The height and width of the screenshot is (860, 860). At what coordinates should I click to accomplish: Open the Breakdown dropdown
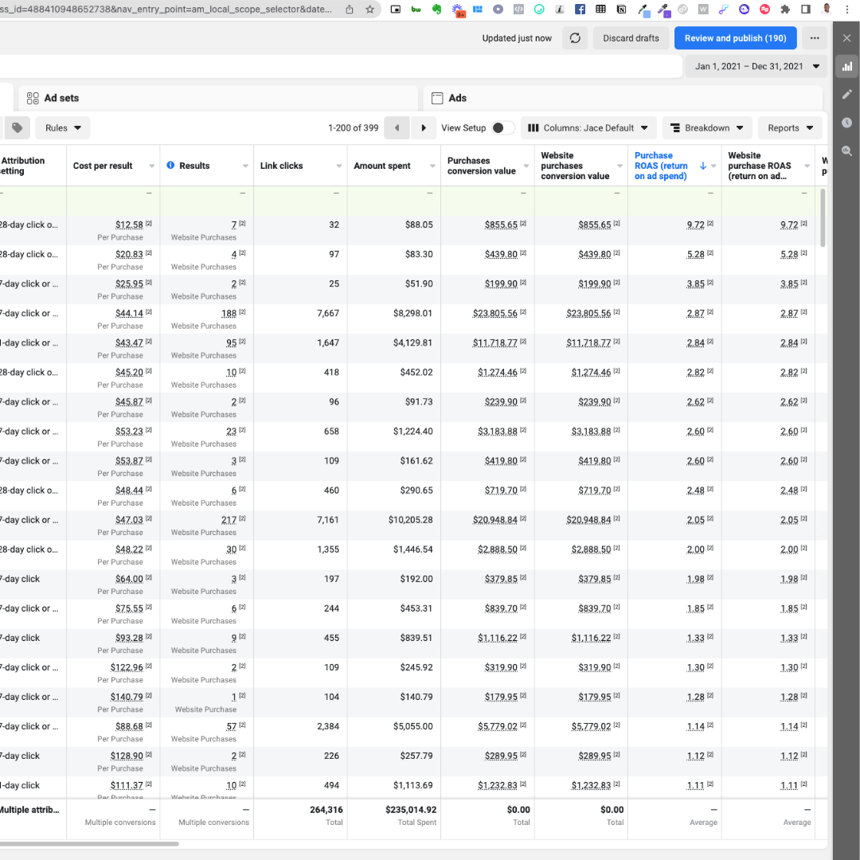point(706,128)
